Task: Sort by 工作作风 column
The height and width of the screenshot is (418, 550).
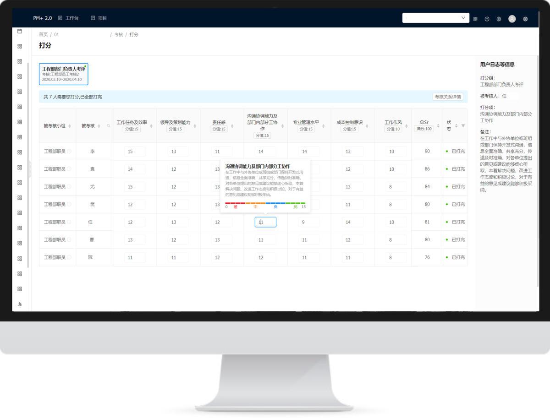Action: [x=406, y=126]
